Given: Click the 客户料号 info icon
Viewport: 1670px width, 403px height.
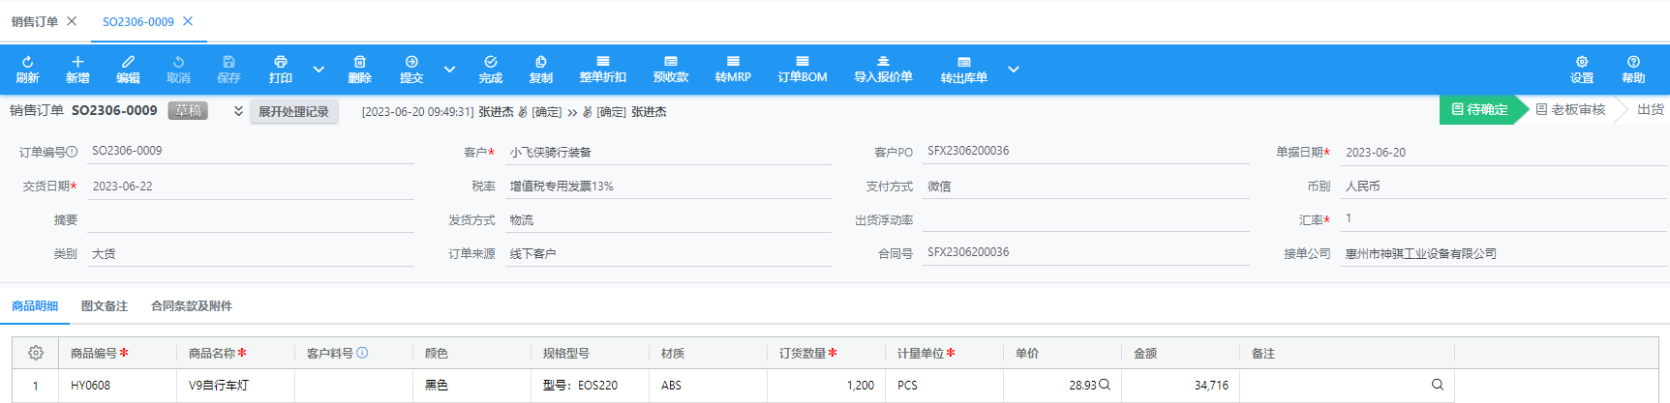Looking at the screenshot, I should coord(362,353).
